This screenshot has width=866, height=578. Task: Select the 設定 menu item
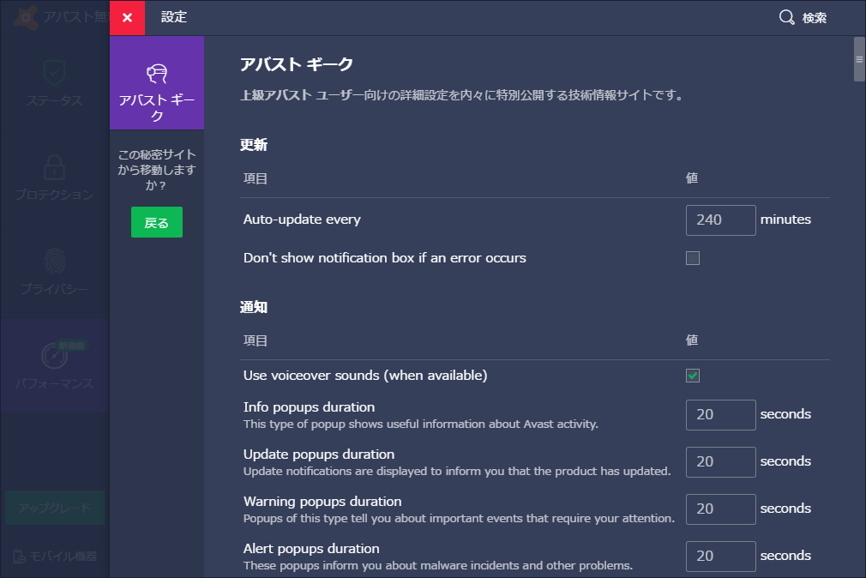click(174, 17)
